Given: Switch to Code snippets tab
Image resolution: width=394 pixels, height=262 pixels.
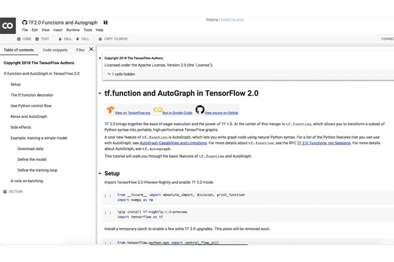Looking at the screenshot, I should [55, 50].
